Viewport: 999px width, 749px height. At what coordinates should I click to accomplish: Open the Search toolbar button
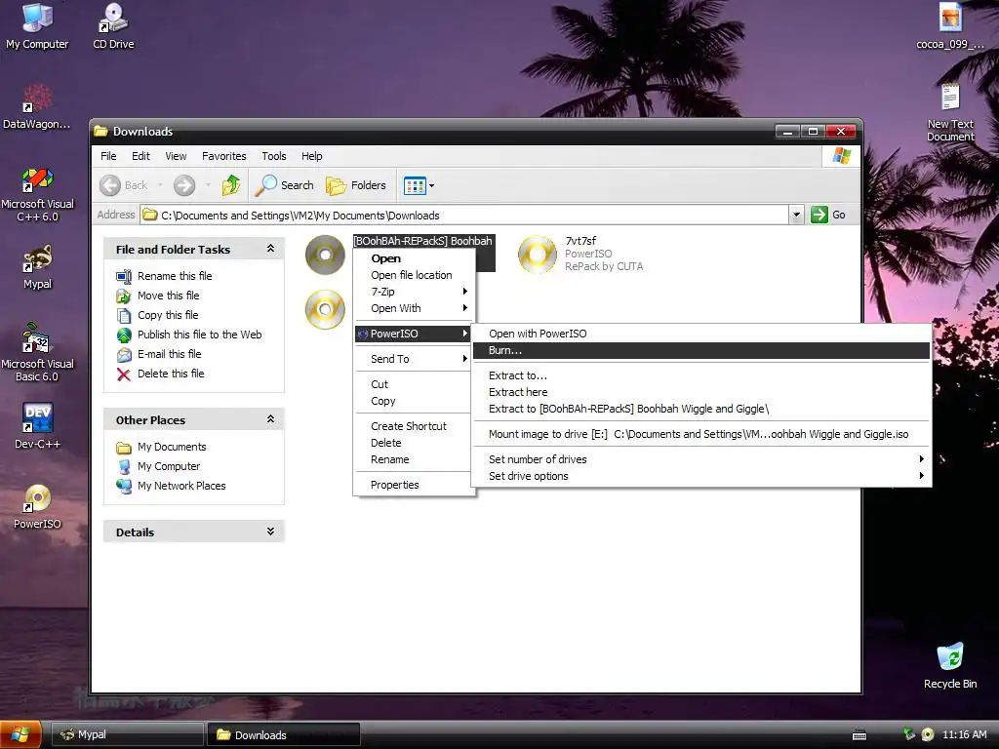[x=284, y=185]
